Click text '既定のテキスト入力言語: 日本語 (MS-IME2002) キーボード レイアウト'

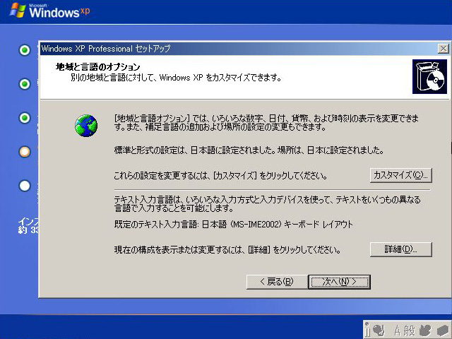click(234, 225)
